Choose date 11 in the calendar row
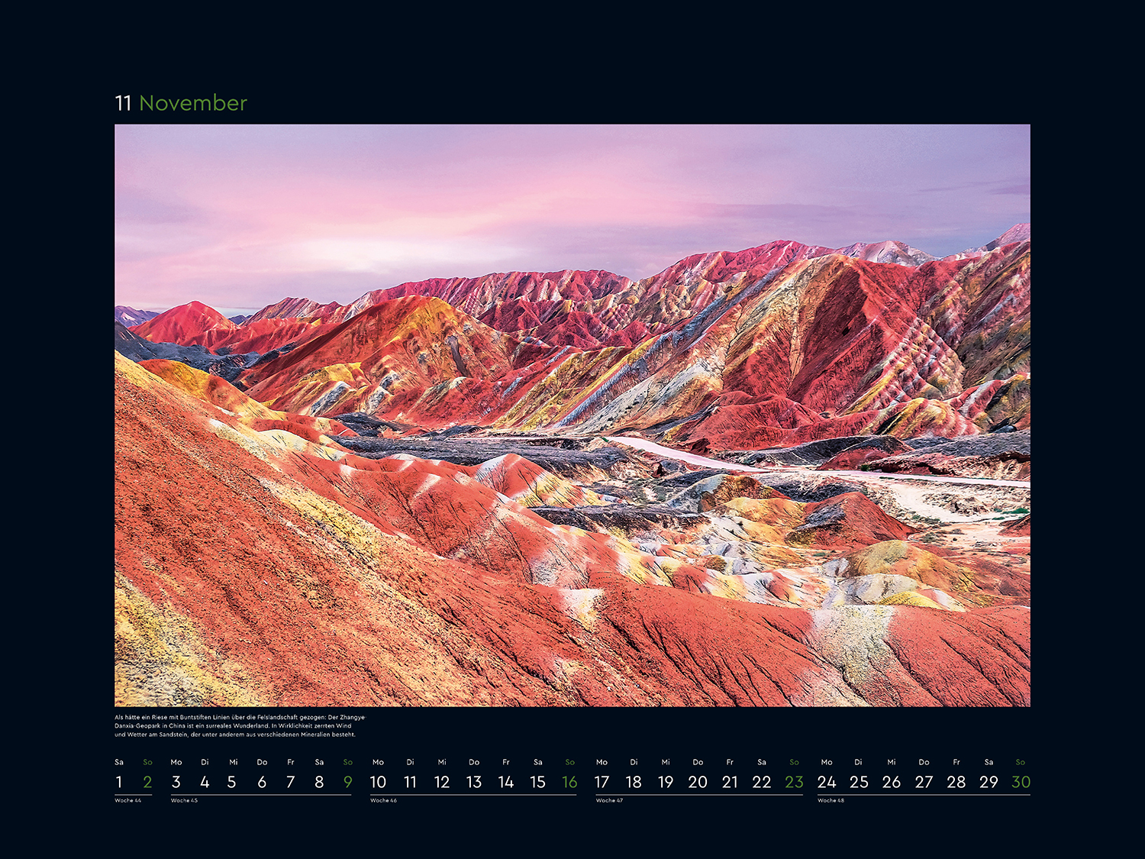 (410, 782)
